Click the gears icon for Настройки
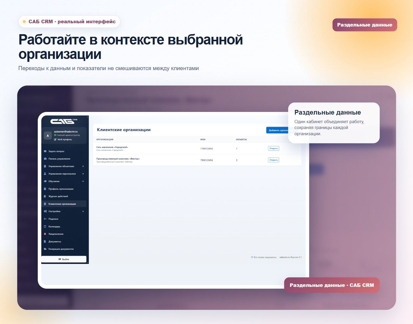The image size is (413, 324). 45,211
